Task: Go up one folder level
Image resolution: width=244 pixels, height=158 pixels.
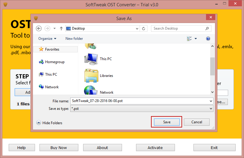Action: (61, 28)
